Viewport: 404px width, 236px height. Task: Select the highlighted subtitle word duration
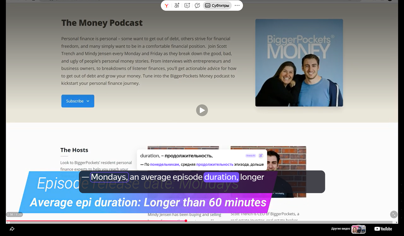pos(221,177)
